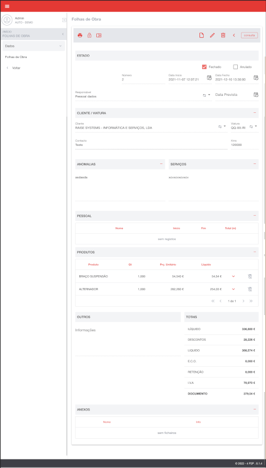Image resolution: width=266 pixels, height=468 pixels.
Task: Open Data Fecho calendar picker
Action: tap(256, 78)
